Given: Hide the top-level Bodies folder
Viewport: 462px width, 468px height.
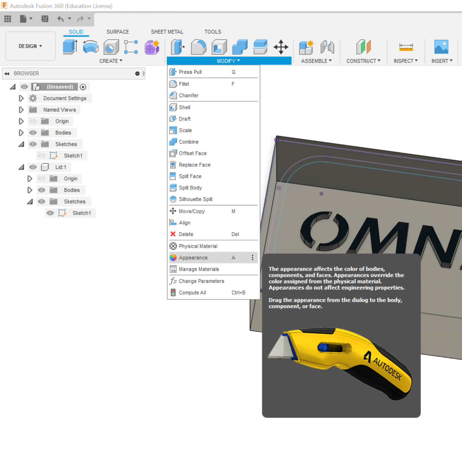Looking at the screenshot, I should coord(33,133).
